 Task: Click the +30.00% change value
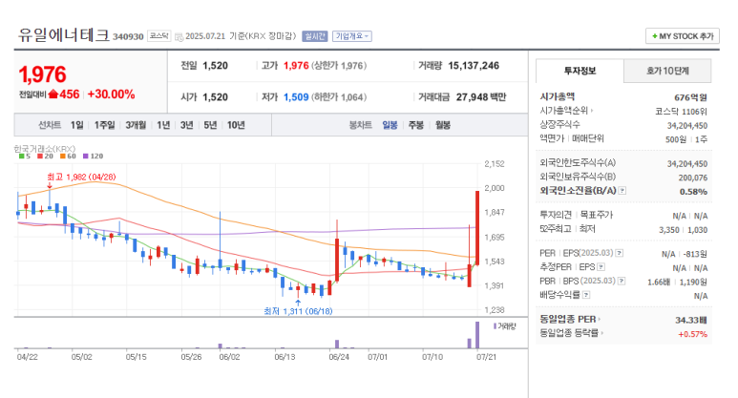(x=111, y=94)
